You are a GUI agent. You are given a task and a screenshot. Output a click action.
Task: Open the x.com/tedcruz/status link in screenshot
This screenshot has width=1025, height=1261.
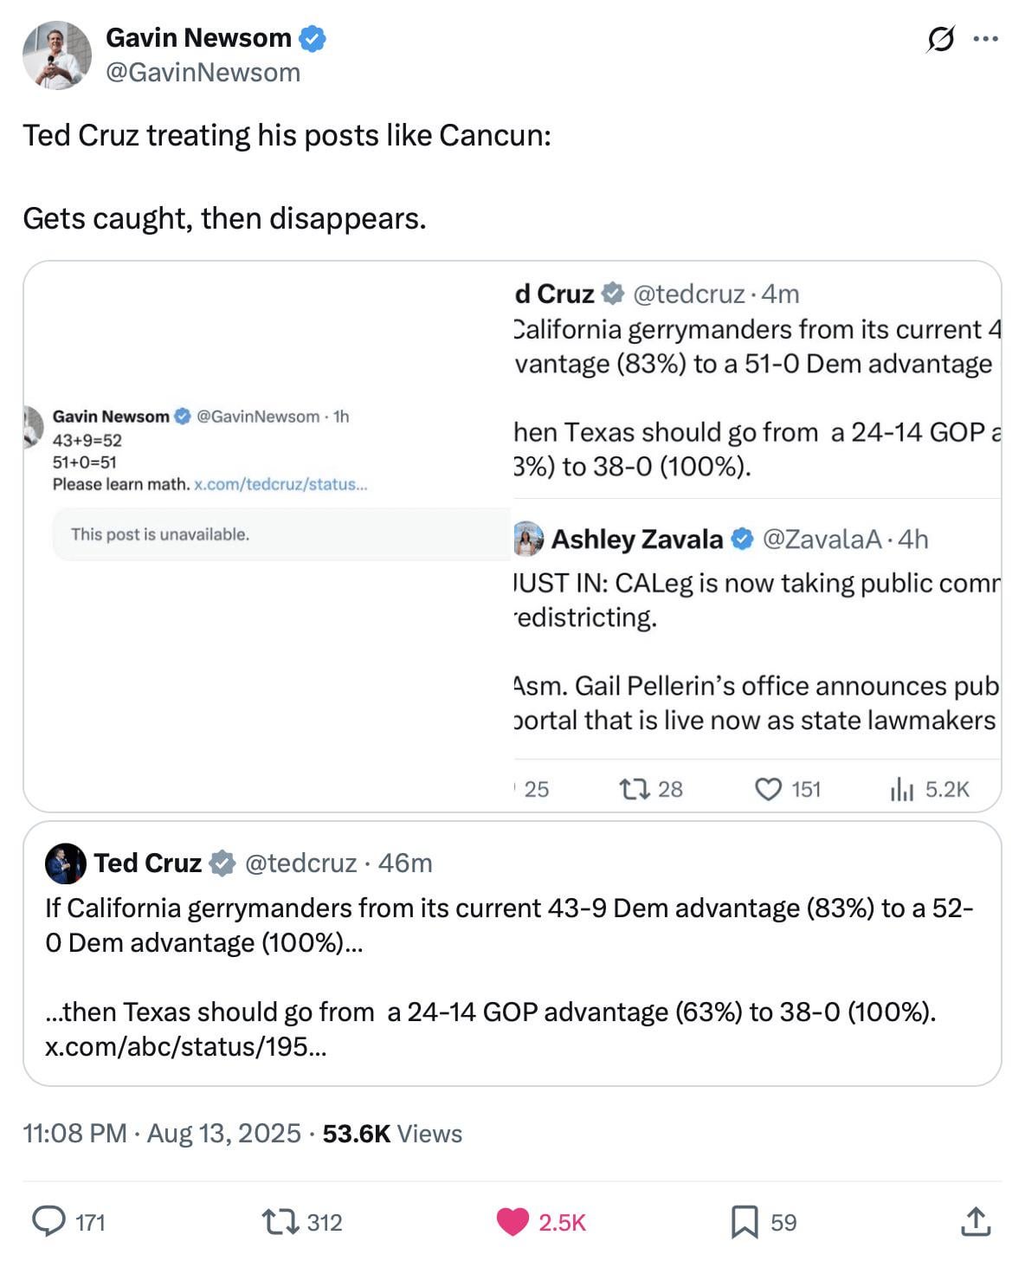[280, 484]
